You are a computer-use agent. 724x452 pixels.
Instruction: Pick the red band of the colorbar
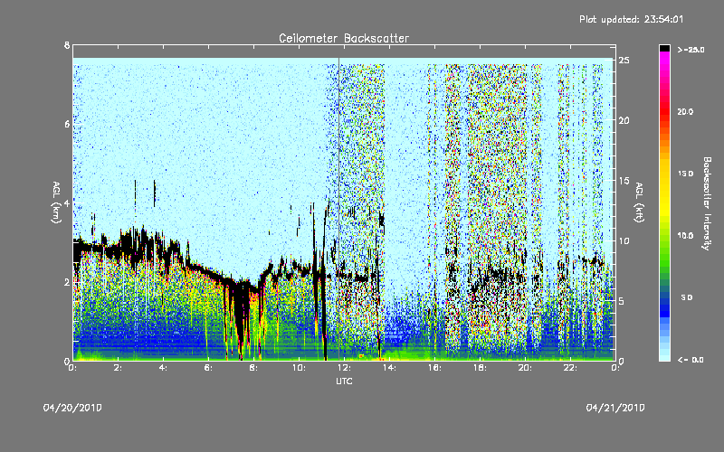(x=664, y=113)
